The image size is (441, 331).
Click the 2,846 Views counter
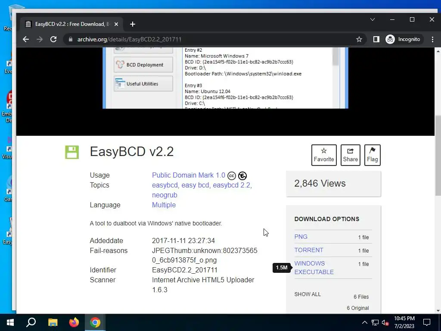[x=320, y=184]
